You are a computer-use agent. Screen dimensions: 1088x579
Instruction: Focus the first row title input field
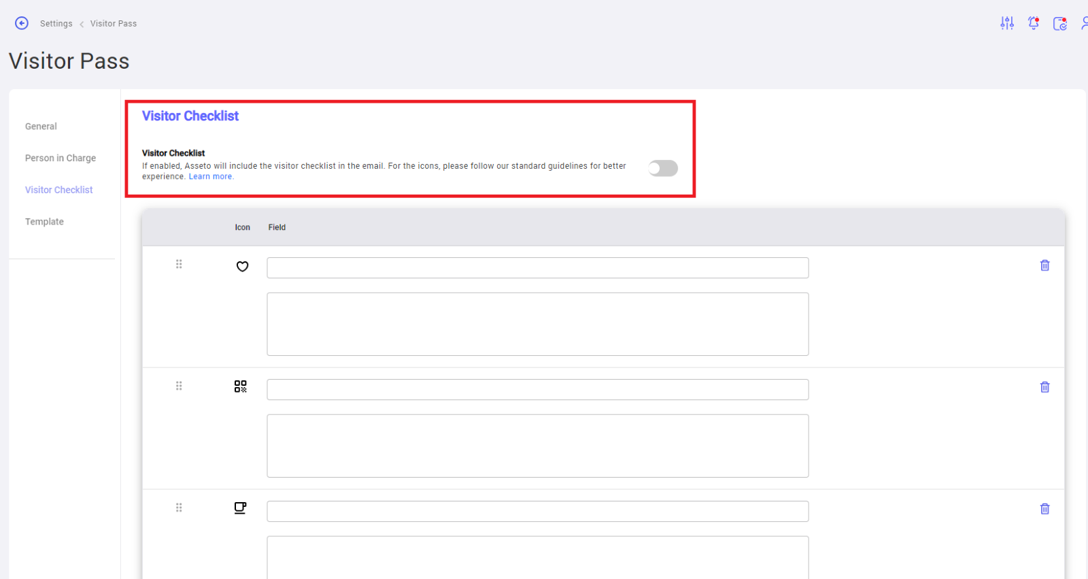[x=537, y=268]
